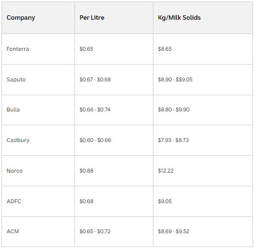Click Norco's $0.88 per litre value
The image size is (255, 250).
pyautogui.click(x=86, y=171)
